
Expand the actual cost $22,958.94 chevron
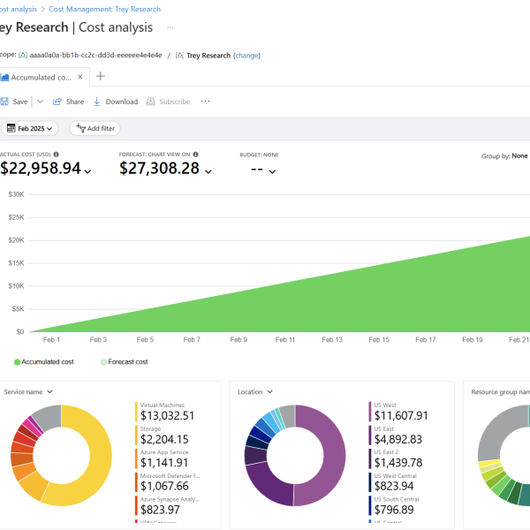tap(87, 171)
